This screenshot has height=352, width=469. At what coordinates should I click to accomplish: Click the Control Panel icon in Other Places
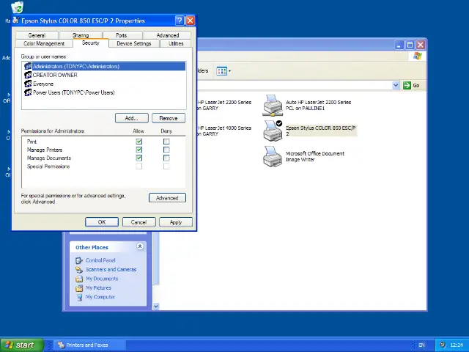(x=79, y=260)
